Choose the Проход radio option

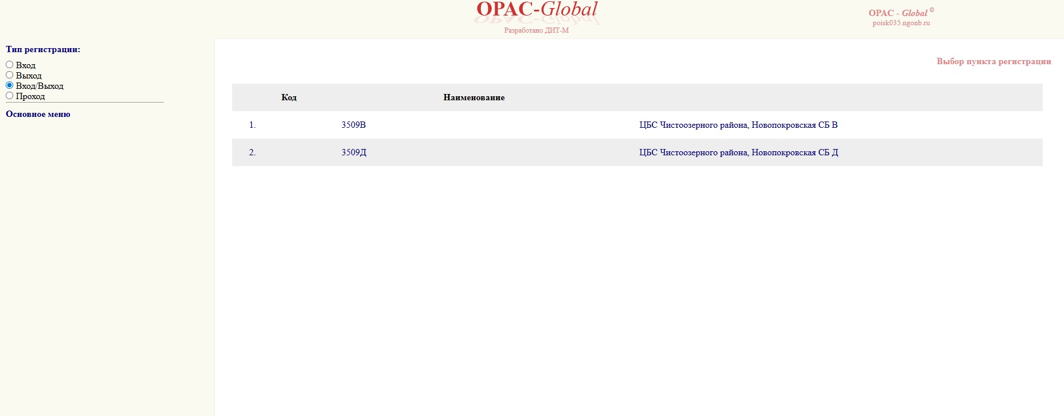pyautogui.click(x=10, y=96)
